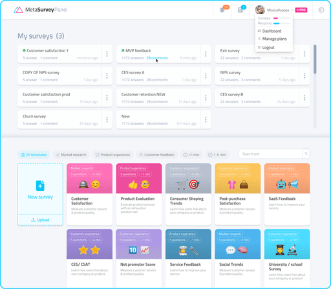Click the handbag emoji on Post-purchase Satisfaction

coord(244,184)
